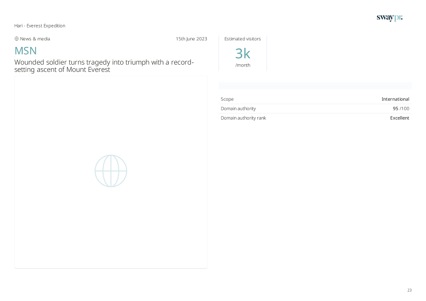This screenshot has height=301, width=426.
Task: Select the Domain authority rank label
Action: click(x=243, y=118)
